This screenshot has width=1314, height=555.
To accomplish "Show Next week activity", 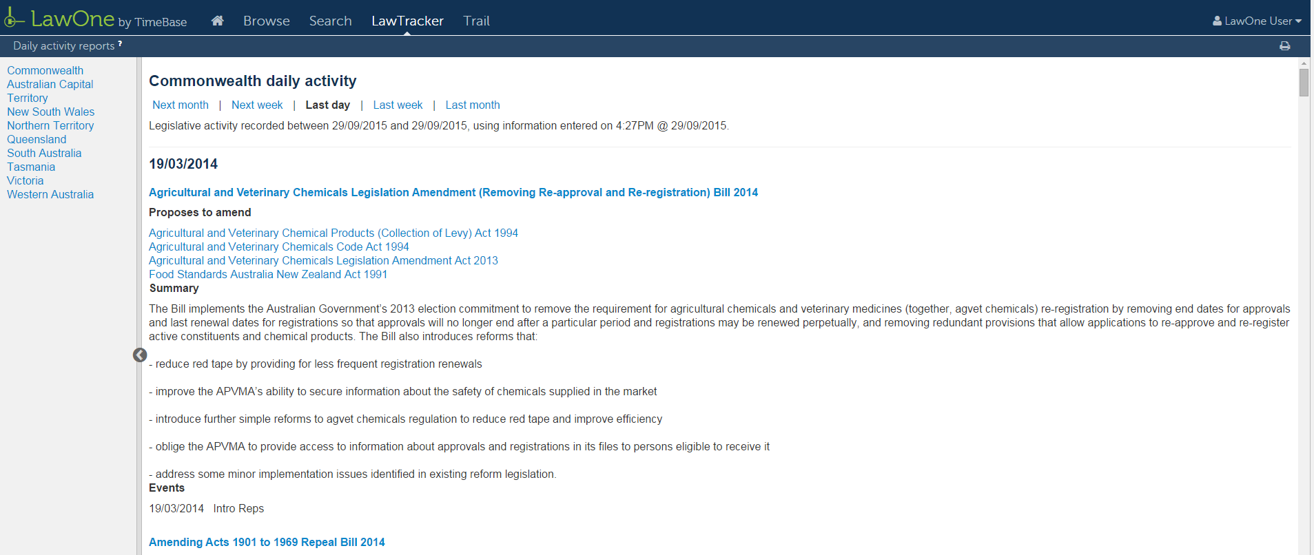I will [x=257, y=105].
